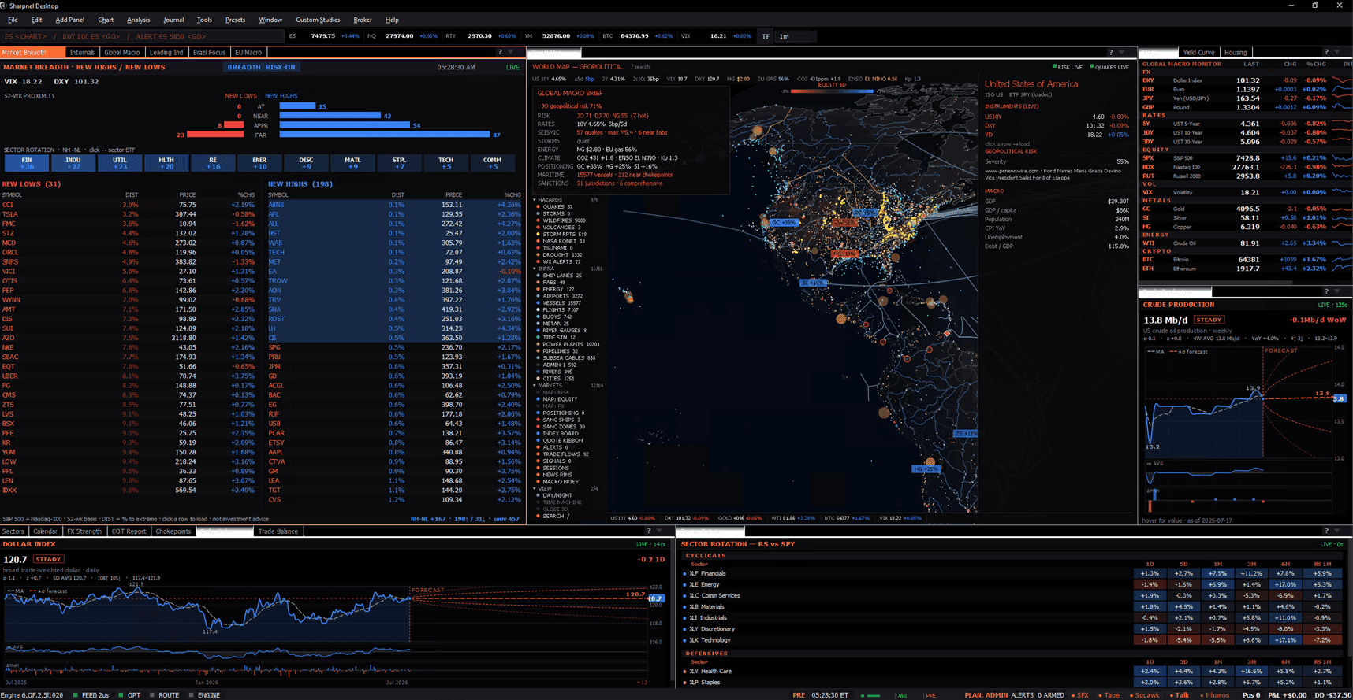1353x700 pixels.
Task: Open Crude Production panel dropdown arrow
Action: pyautogui.click(x=1337, y=291)
